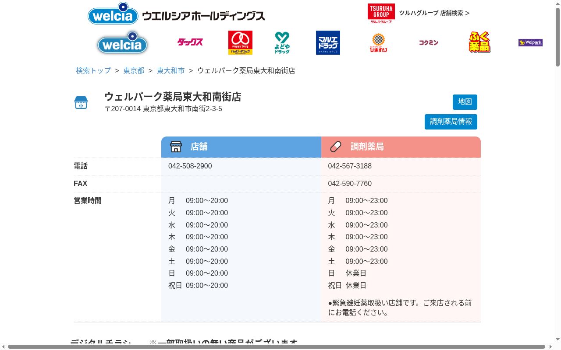Select the ダックス brand logo
The image size is (561, 350).
pos(190,42)
